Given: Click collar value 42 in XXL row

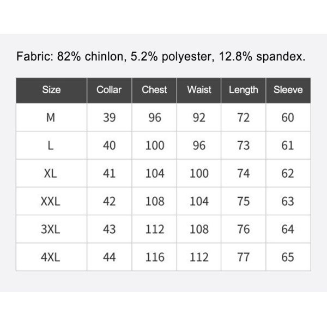Looking at the screenshot, I should click(x=109, y=202).
